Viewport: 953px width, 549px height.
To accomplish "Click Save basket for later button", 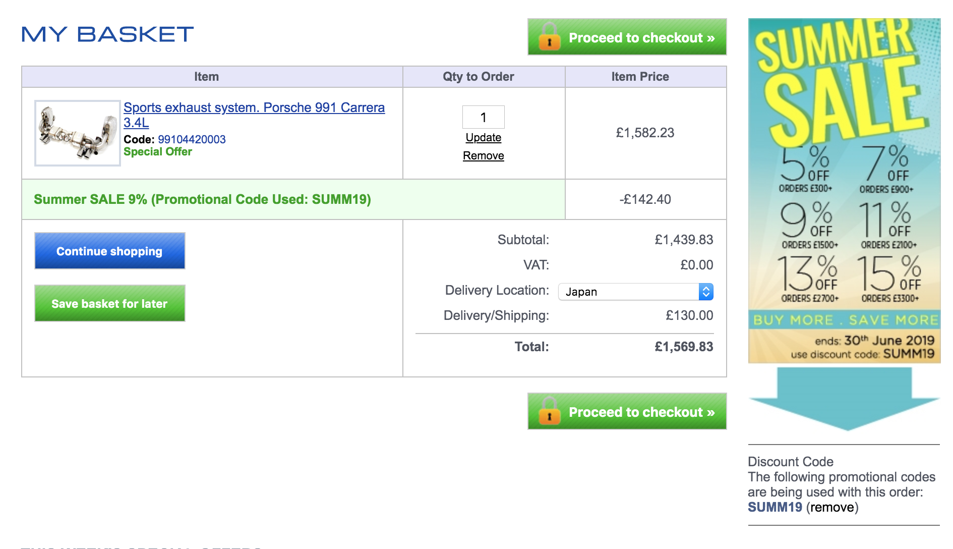I will (110, 303).
